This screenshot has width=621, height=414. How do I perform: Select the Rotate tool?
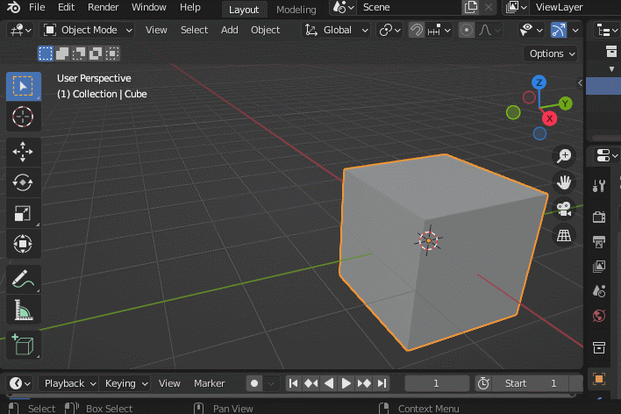coord(23,182)
